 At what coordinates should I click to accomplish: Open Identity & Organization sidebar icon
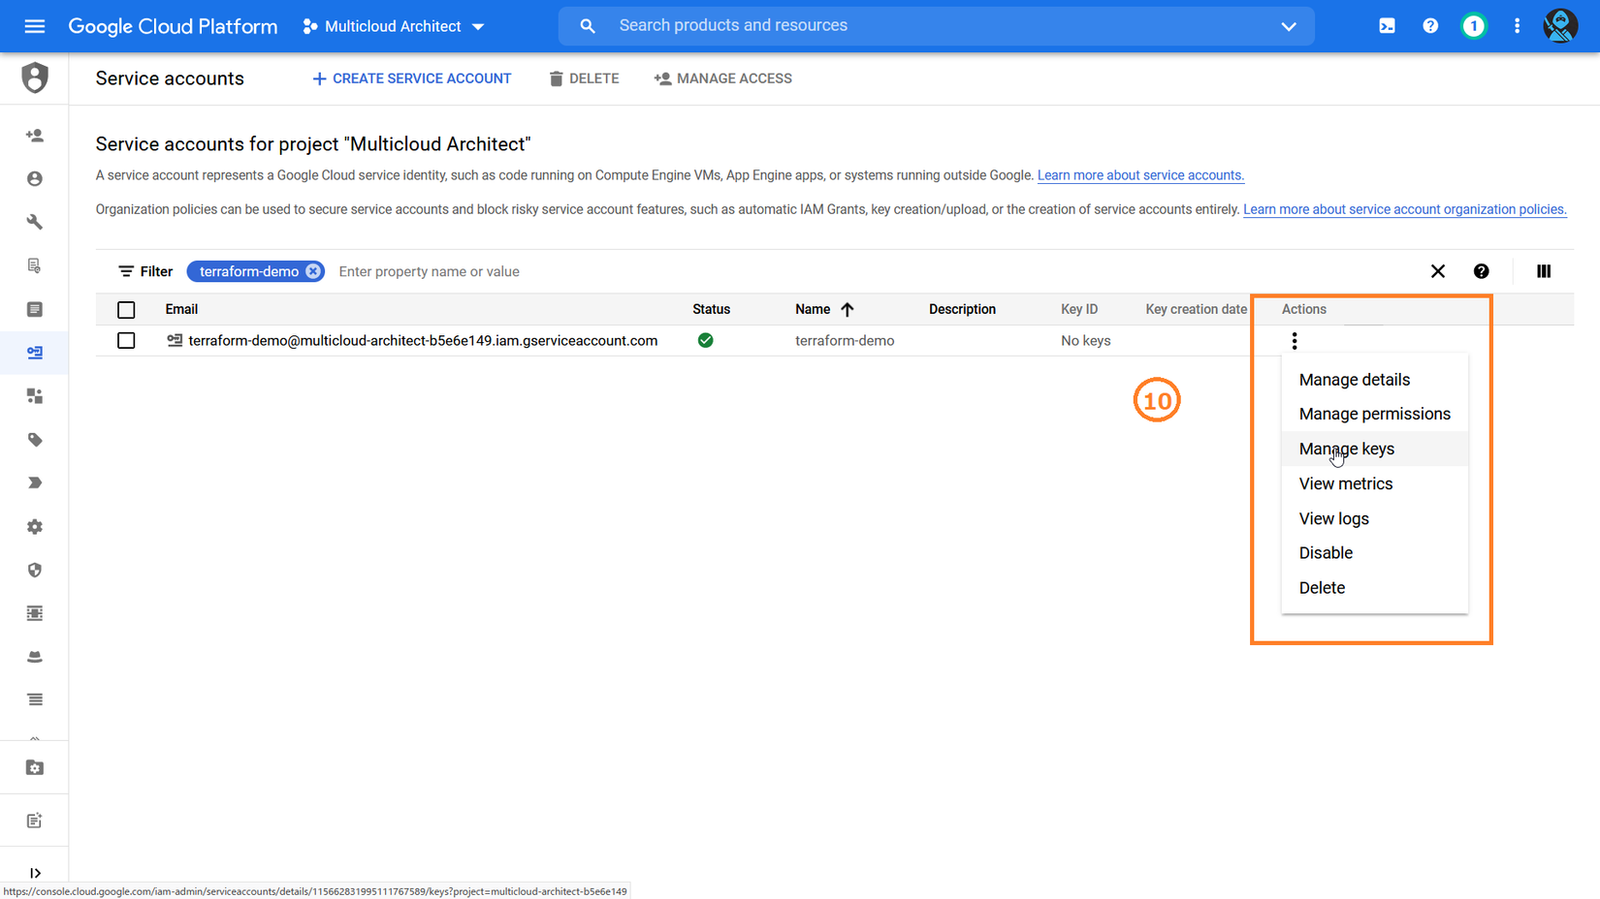[x=35, y=179]
